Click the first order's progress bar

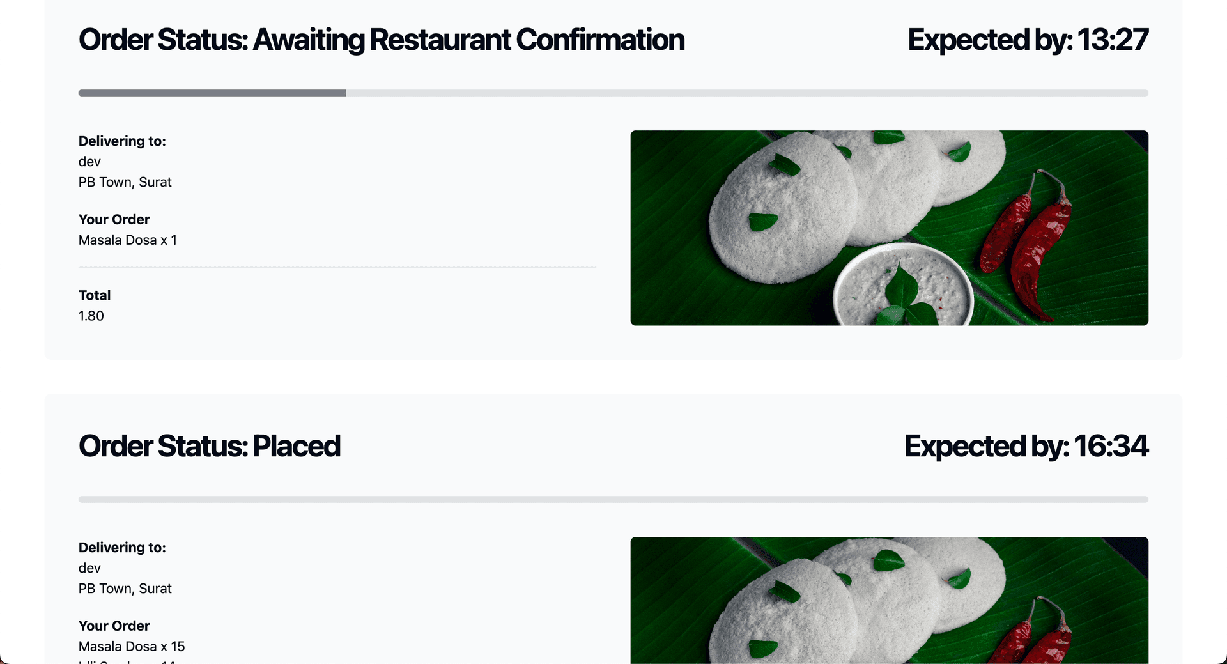coord(613,93)
